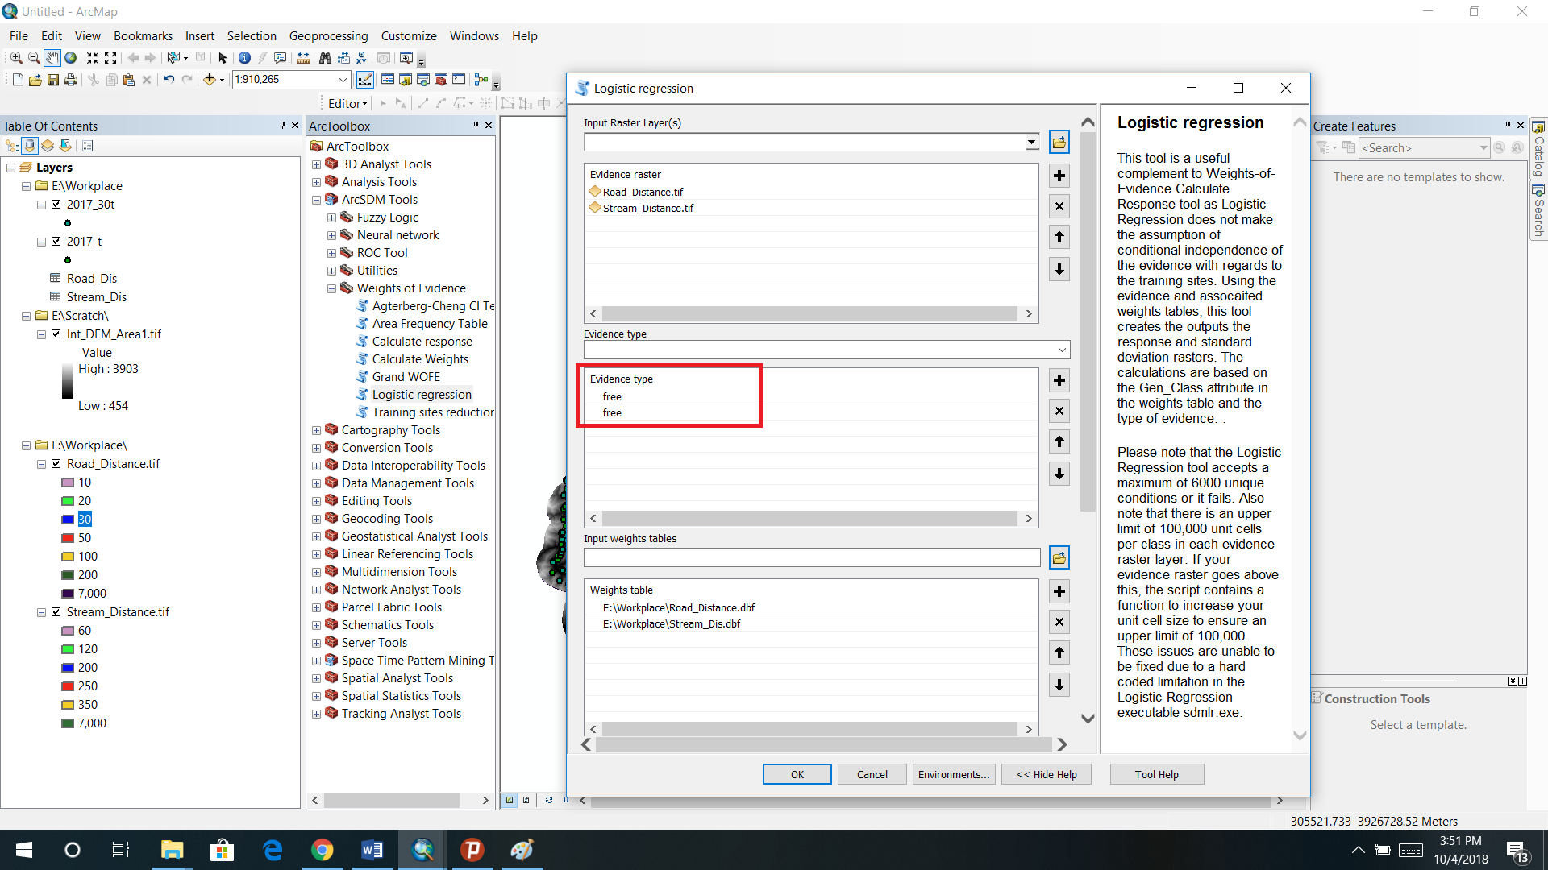Toggle visibility of Road_Distance.tif layer
Screen dimensions: 1548x870
click(56, 463)
